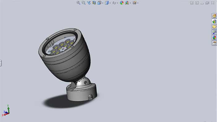
Task: Click the first window tile layout button
Action: point(192,3)
